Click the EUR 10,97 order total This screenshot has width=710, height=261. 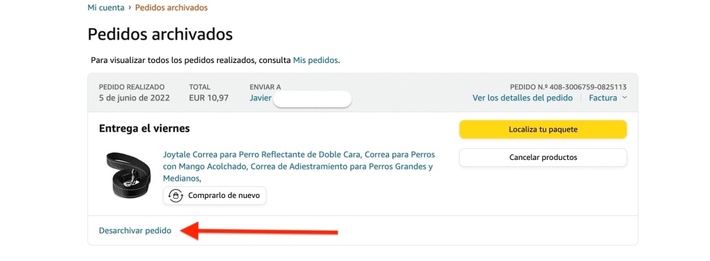(x=209, y=98)
